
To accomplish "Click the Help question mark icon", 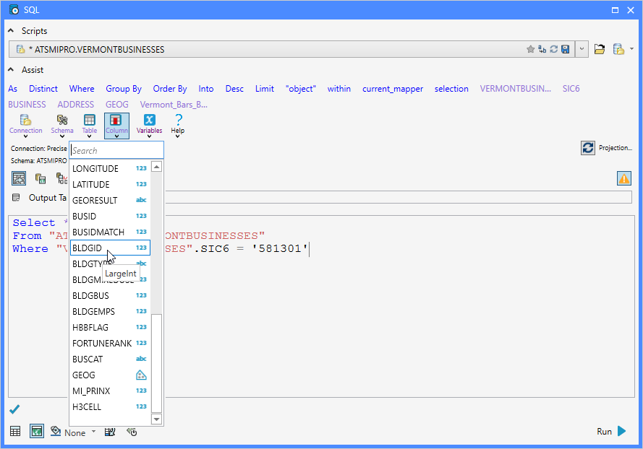I will point(177,123).
